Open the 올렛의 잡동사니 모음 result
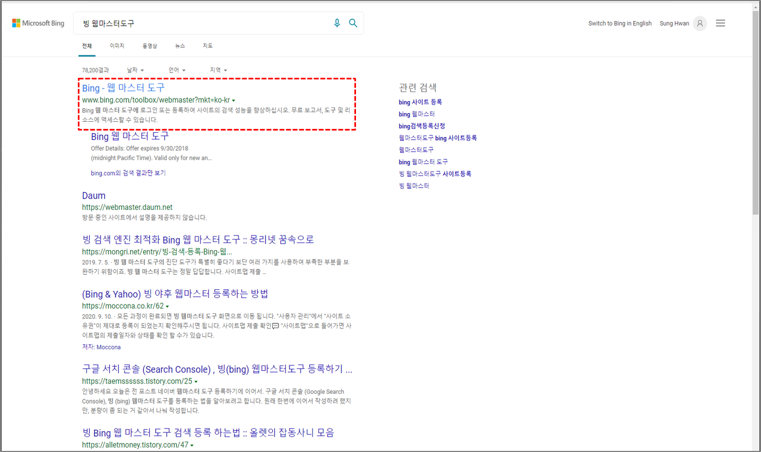 point(208,433)
